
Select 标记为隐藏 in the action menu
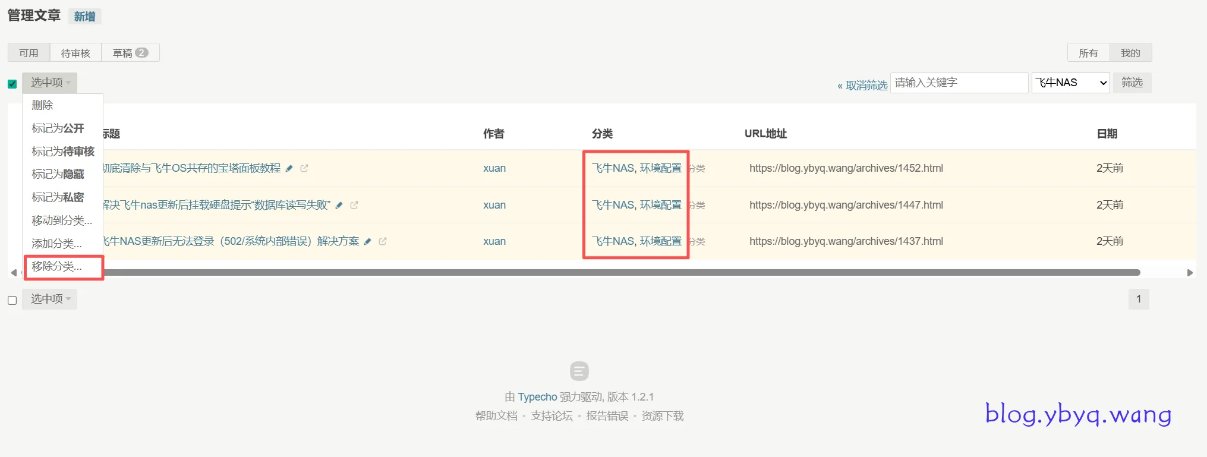[58, 174]
